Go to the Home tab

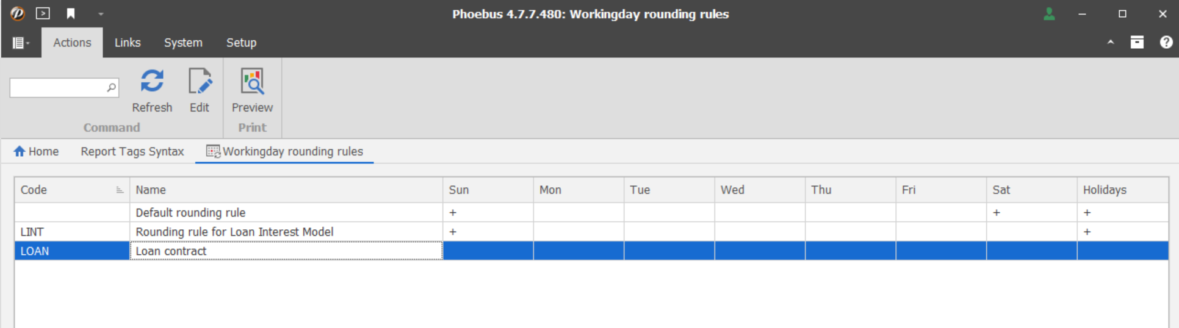pyautogui.click(x=37, y=151)
